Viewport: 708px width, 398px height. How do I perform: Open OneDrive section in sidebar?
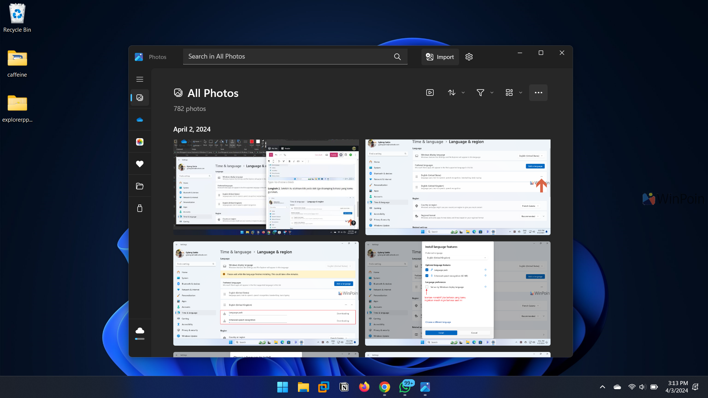click(x=139, y=120)
